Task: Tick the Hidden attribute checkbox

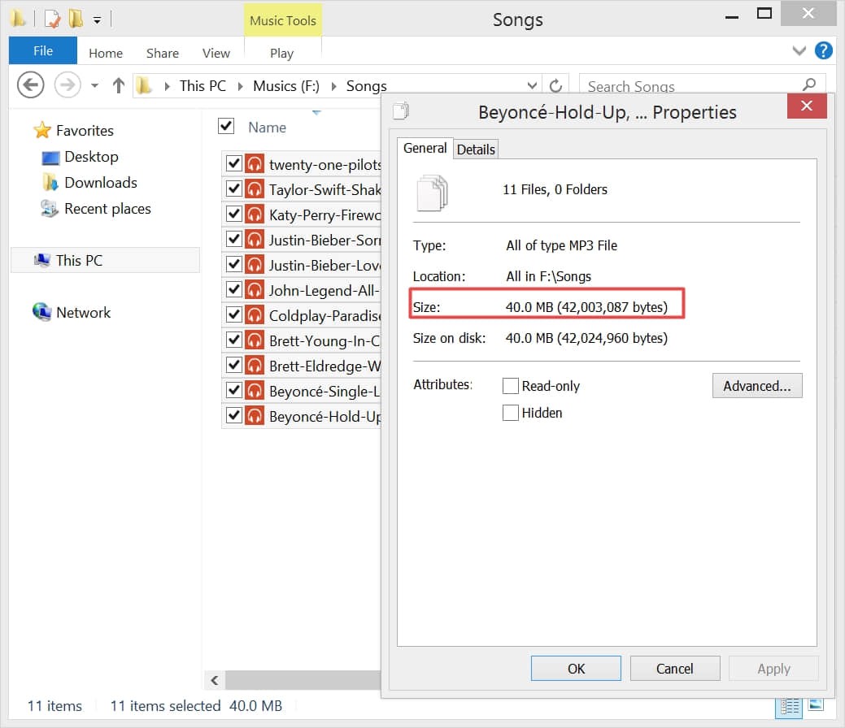Action: point(511,413)
